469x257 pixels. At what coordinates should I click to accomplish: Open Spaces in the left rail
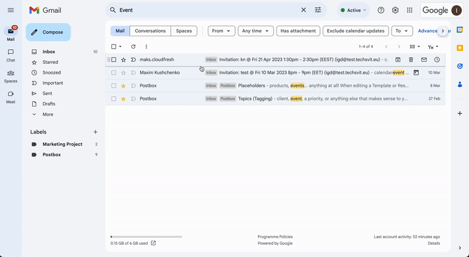pyautogui.click(x=11, y=77)
